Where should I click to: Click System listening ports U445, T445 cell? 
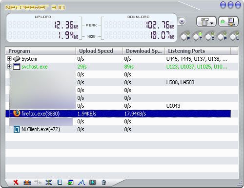click(197, 59)
